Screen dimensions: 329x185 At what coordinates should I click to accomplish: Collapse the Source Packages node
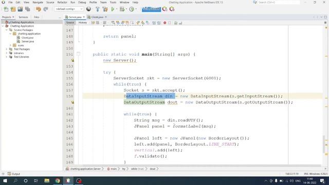point(7,30)
